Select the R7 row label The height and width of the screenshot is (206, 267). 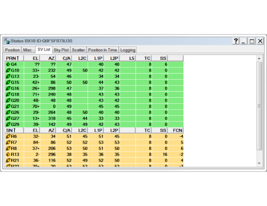14,142
